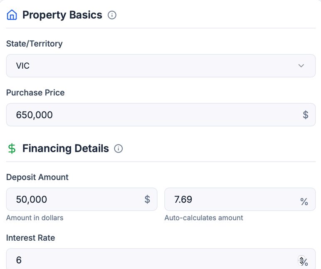The height and width of the screenshot is (269, 321).
Task: Click the Property Basics section heading
Action: click(62, 15)
